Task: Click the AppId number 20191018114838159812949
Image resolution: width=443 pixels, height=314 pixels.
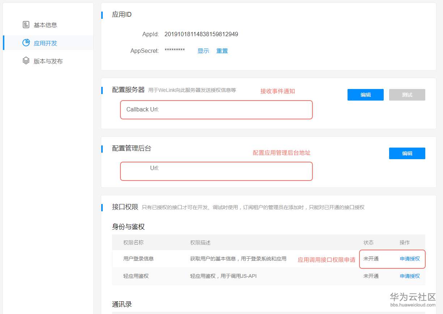Action: tap(201, 34)
